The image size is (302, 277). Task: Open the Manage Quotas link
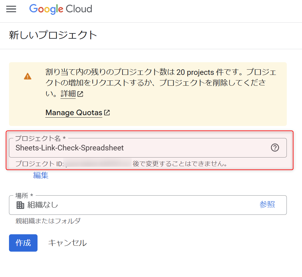click(73, 112)
